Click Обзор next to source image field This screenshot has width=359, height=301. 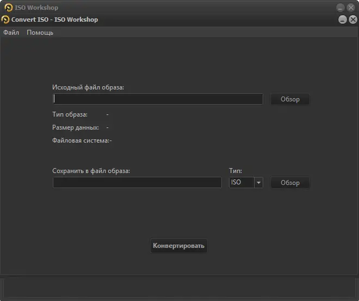pyautogui.click(x=290, y=99)
